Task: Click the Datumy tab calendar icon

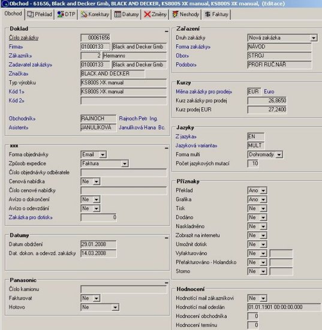Action: [x=118, y=14]
